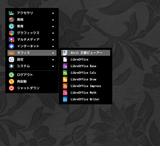Open the システム menu category

click(x=32, y=66)
